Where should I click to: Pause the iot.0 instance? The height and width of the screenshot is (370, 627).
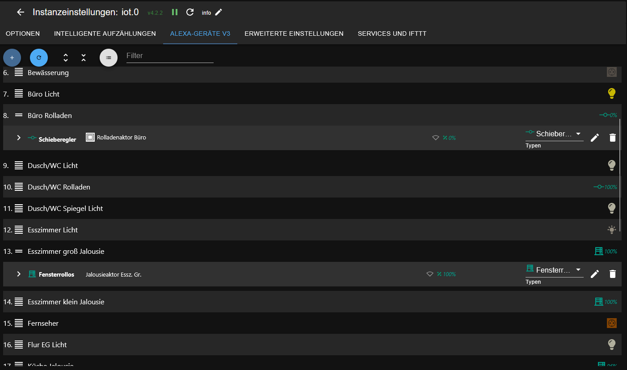(175, 12)
